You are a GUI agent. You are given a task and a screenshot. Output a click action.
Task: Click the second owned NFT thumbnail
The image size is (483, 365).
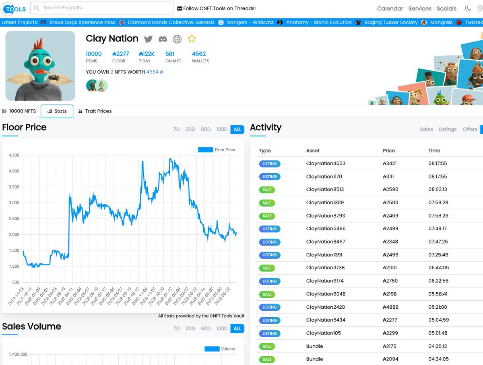pyautogui.click(x=102, y=85)
